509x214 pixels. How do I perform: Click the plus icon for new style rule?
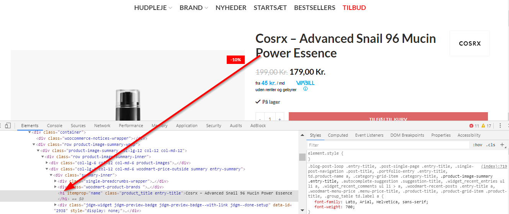click(502, 145)
